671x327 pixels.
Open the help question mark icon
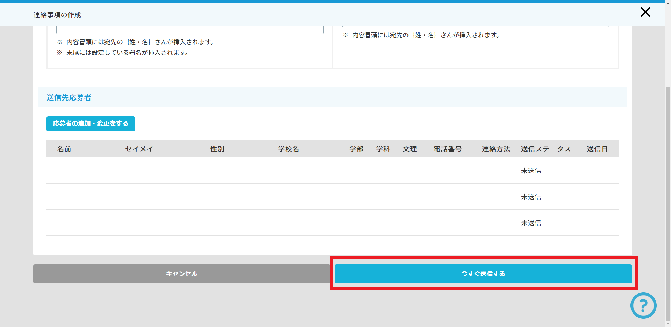click(x=643, y=305)
